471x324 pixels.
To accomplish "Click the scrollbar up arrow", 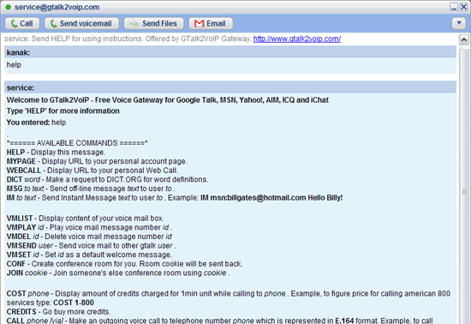I will [464, 39].
